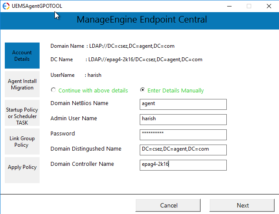Screen dimensions: 279x214
Task: Click the Domain Distingushed Name label
Action: (x=86, y=149)
